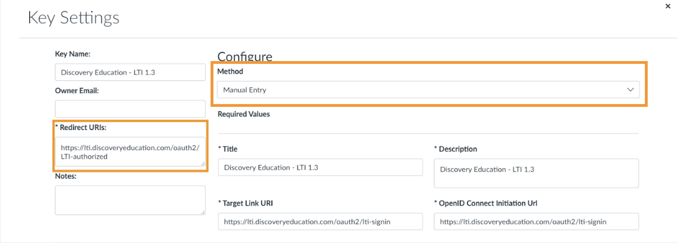Click the highlighted Redirect URIs section
Image resolution: width=678 pixels, height=243 pixels.
click(130, 146)
